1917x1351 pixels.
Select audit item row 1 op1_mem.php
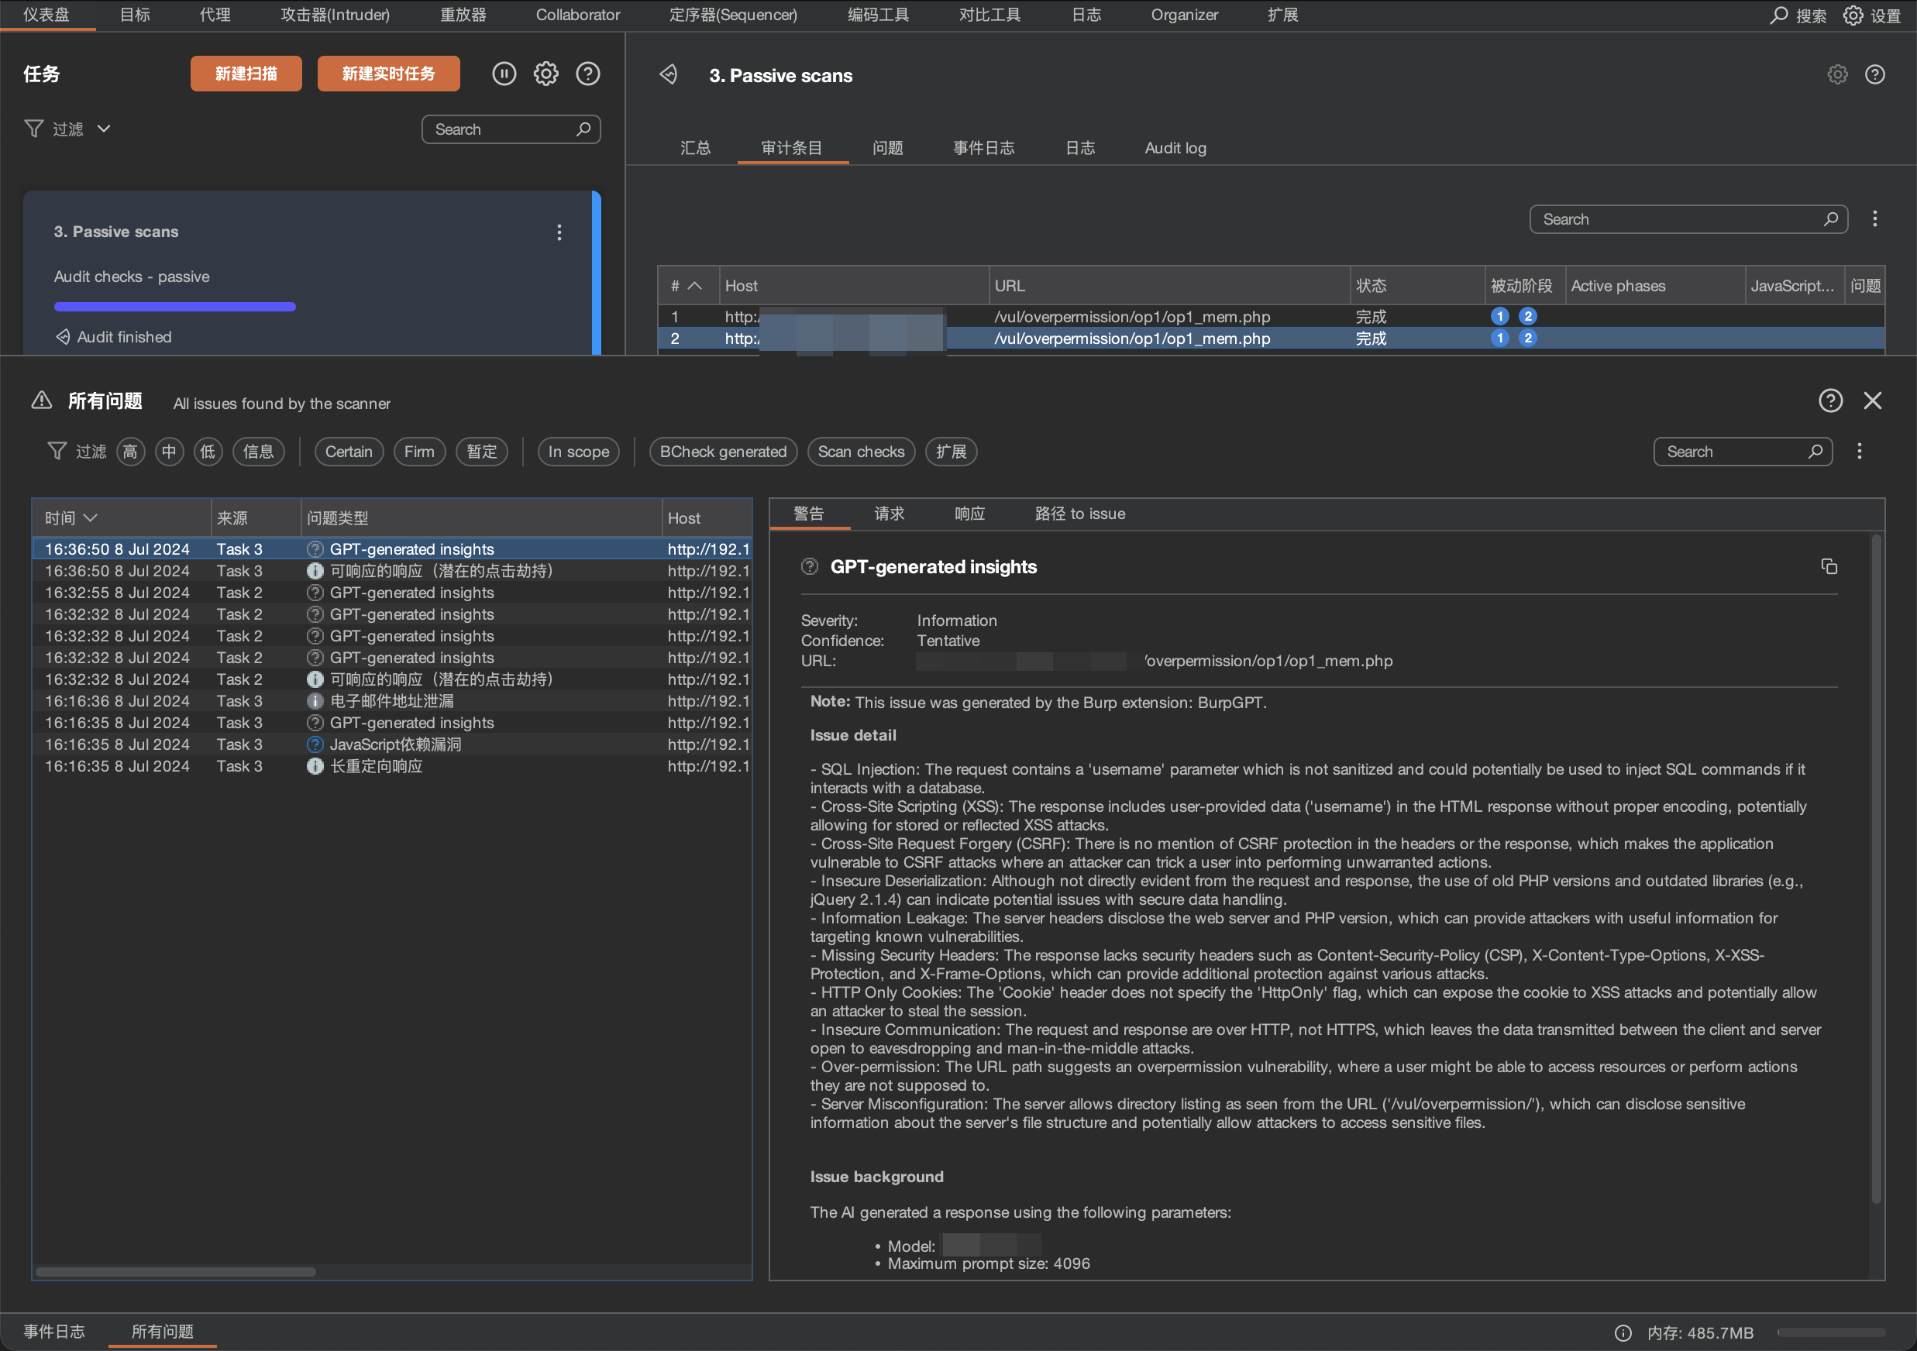pos(1271,316)
